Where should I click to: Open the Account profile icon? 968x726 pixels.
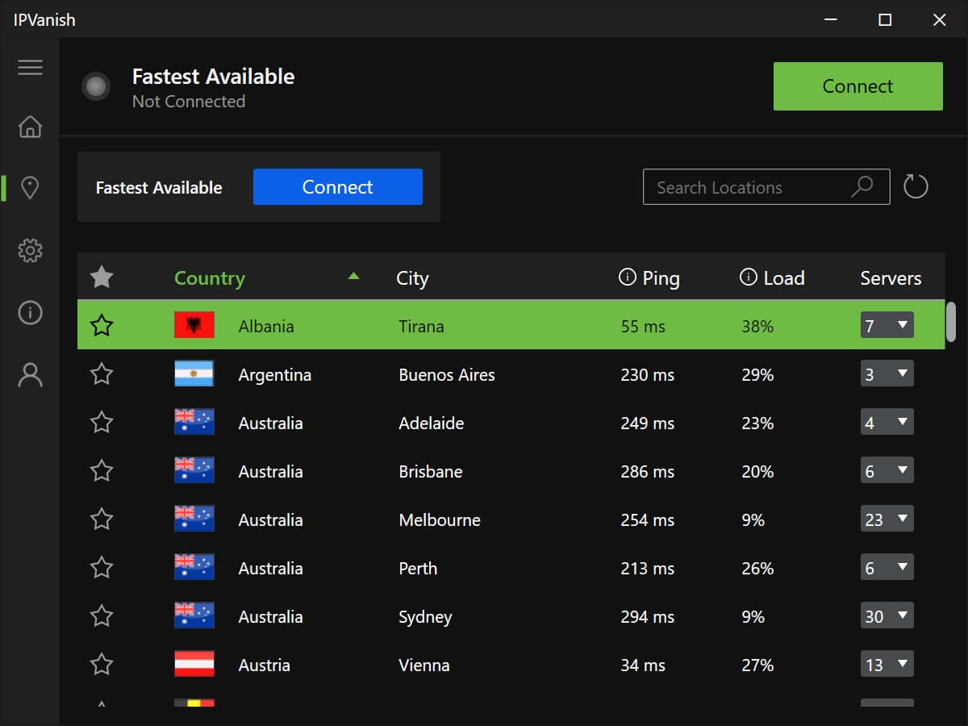pos(30,374)
